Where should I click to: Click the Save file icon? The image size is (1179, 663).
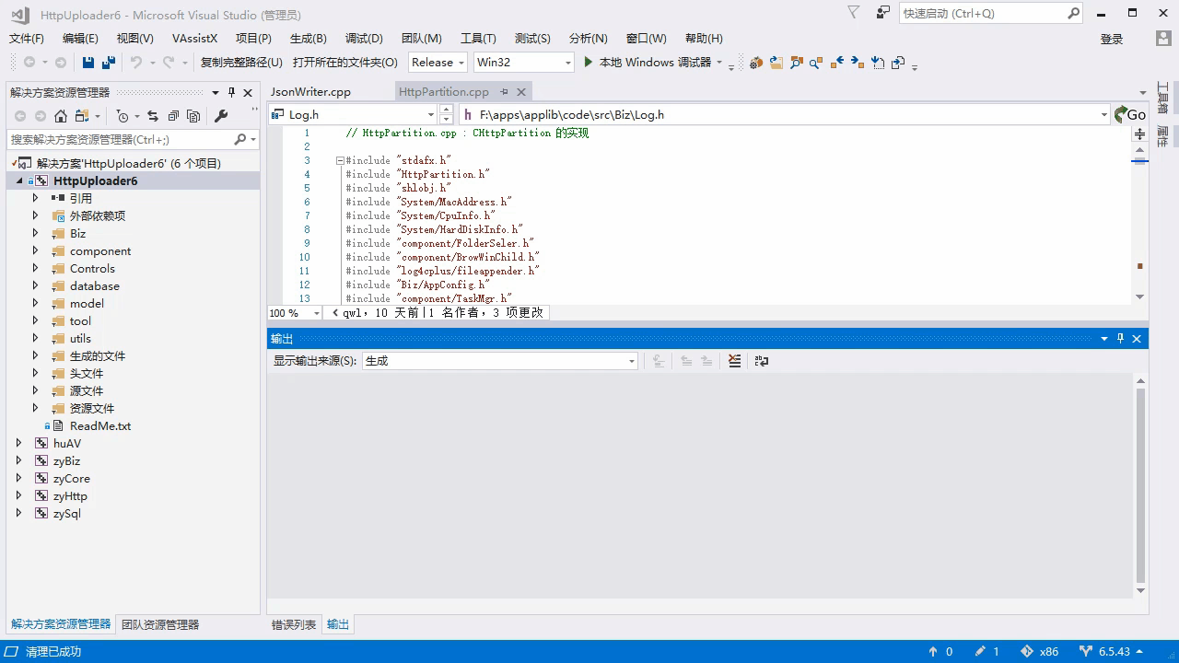88,63
